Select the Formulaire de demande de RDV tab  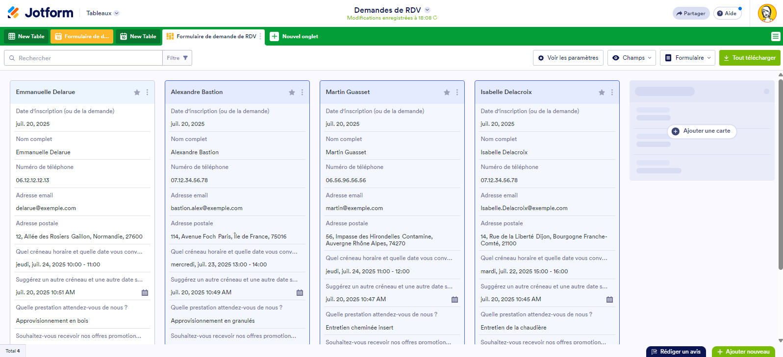[213, 36]
